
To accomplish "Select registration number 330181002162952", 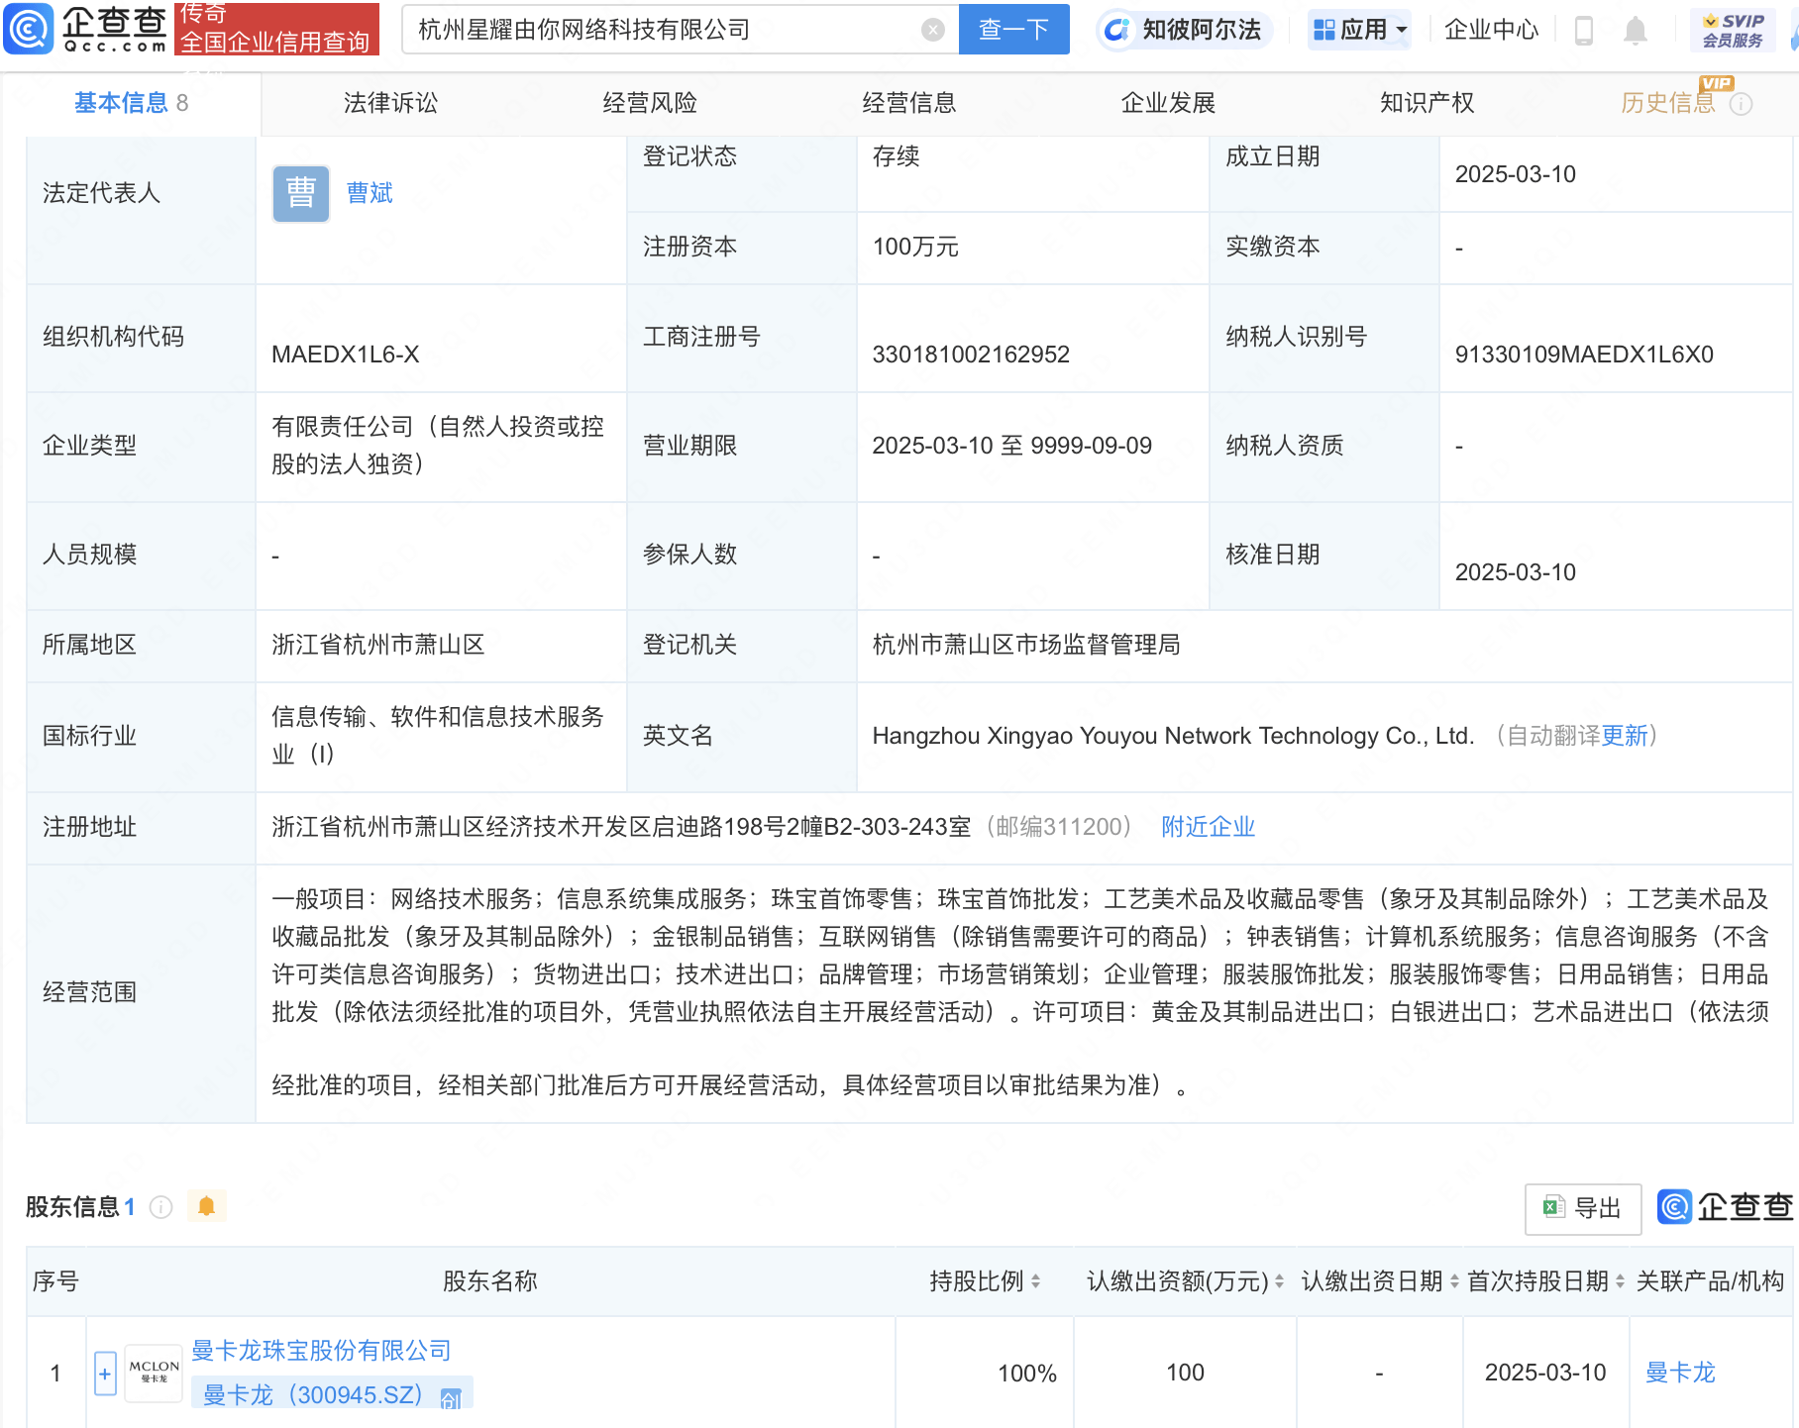I will [x=971, y=355].
